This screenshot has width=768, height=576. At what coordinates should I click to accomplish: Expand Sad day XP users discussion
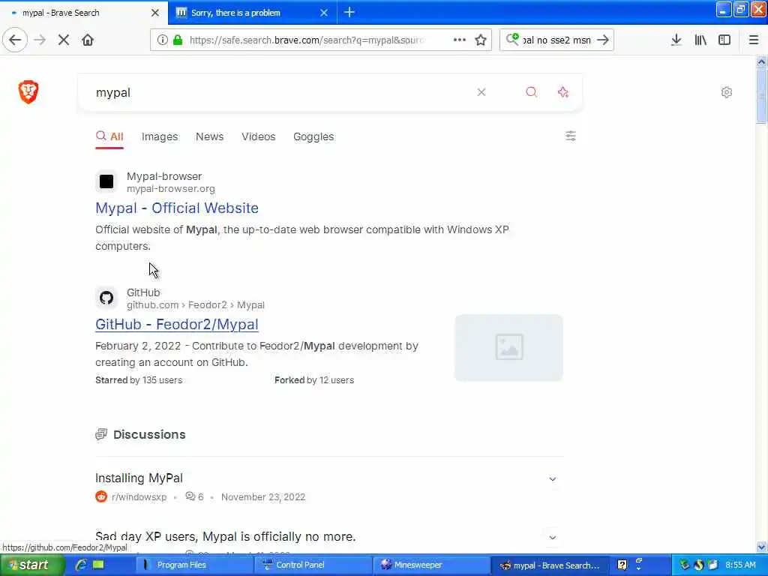(x=553, y=537)
